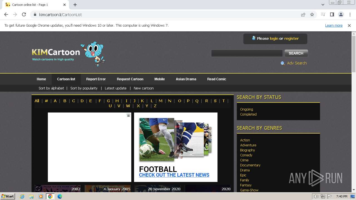Filter cartoon list by letter A

pyautogui.click(x=55, y=101)
